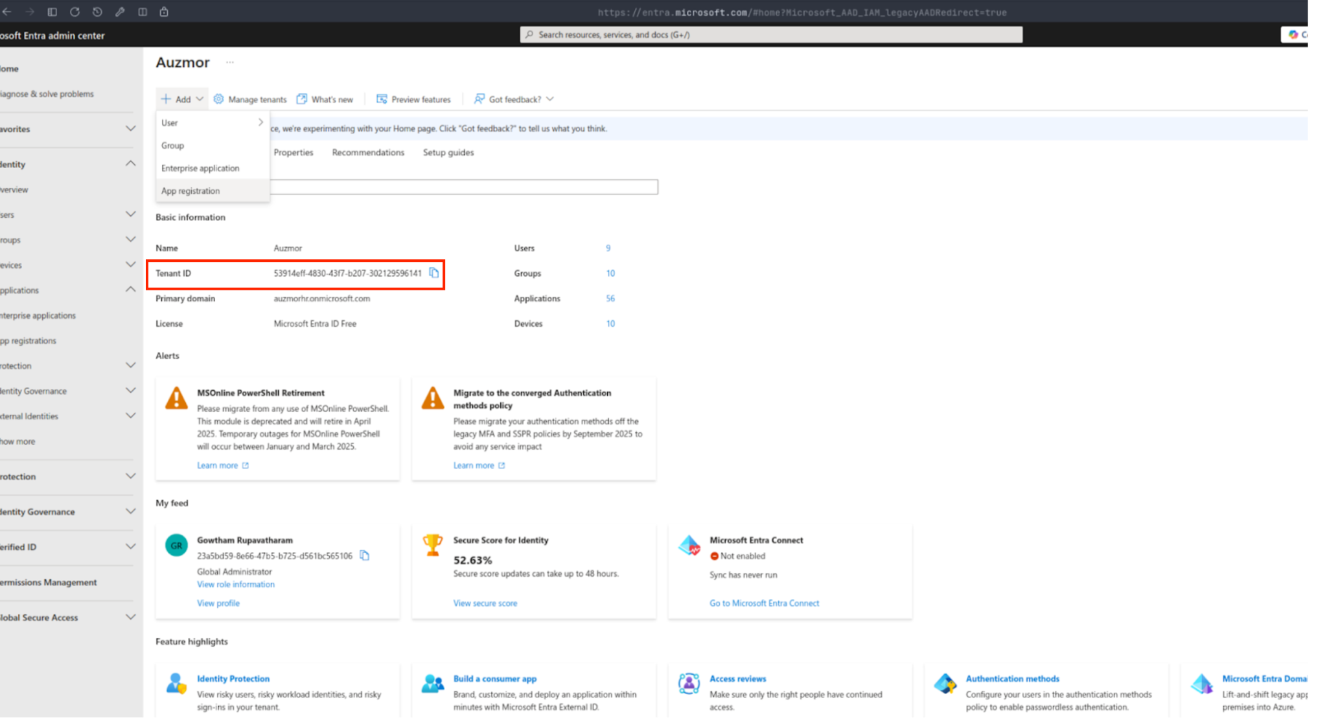Expand the Verified ID section
1327x722 pixels.
coord(130,546)
